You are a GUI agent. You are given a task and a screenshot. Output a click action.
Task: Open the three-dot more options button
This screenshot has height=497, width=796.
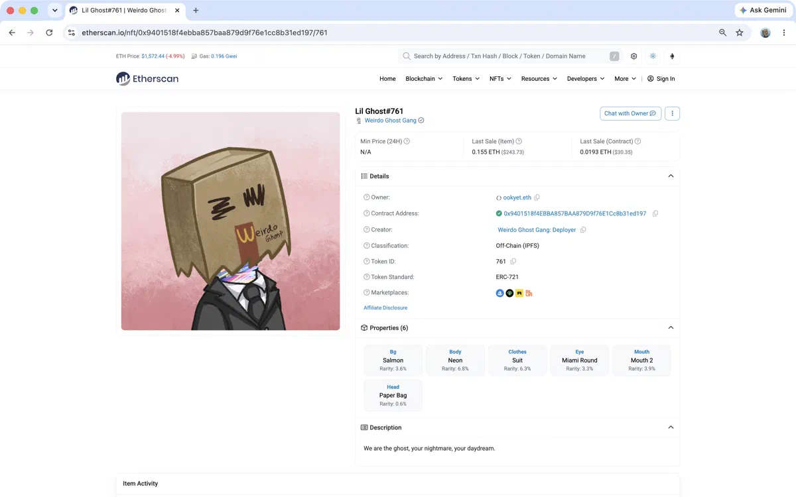672,113
